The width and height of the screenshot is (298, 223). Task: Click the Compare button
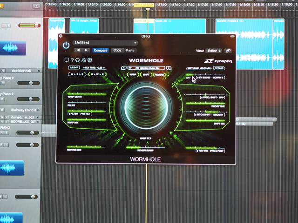pyautogui.click(x=101, y=51)
